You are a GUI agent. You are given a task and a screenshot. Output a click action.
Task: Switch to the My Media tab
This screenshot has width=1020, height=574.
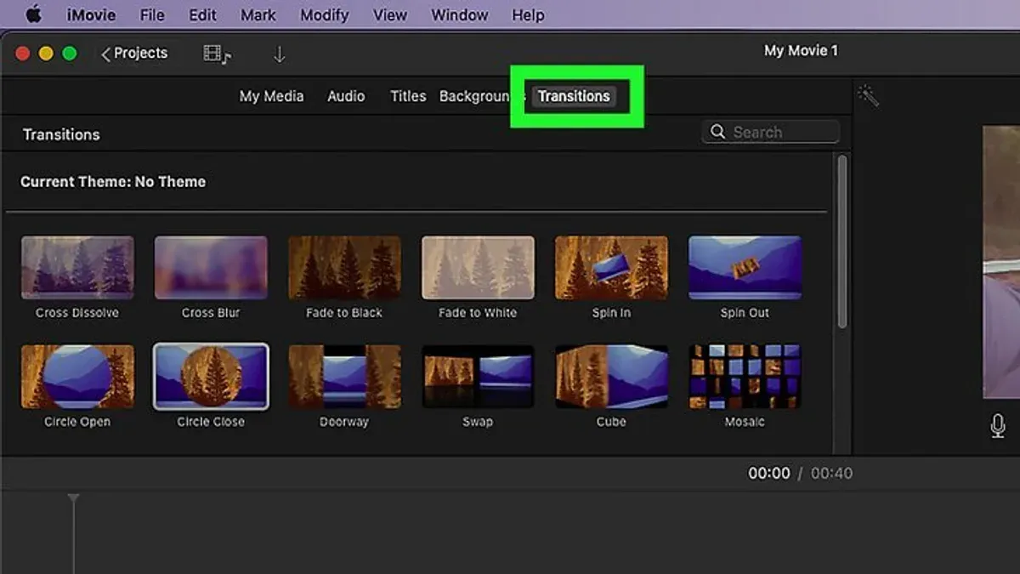271,96
